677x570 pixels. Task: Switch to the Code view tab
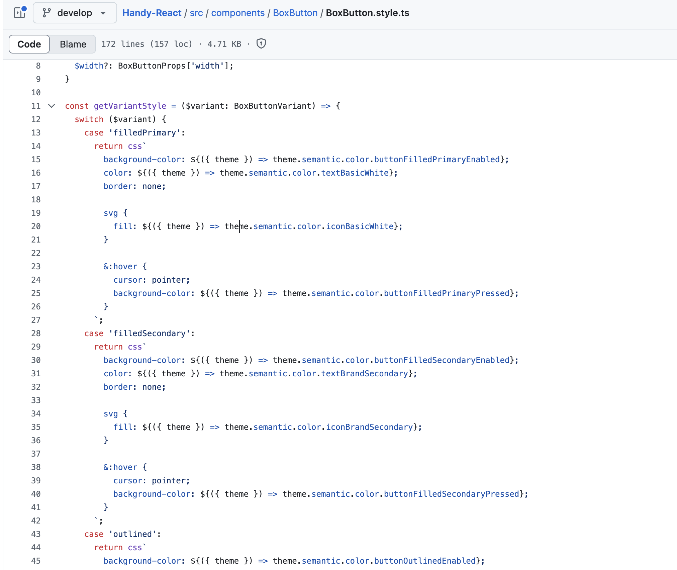click(29, 44)
